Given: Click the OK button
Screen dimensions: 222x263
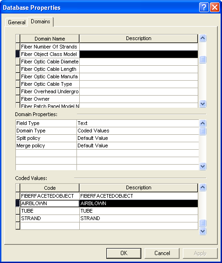Looking at the screenshot, I should pos(124,253).
